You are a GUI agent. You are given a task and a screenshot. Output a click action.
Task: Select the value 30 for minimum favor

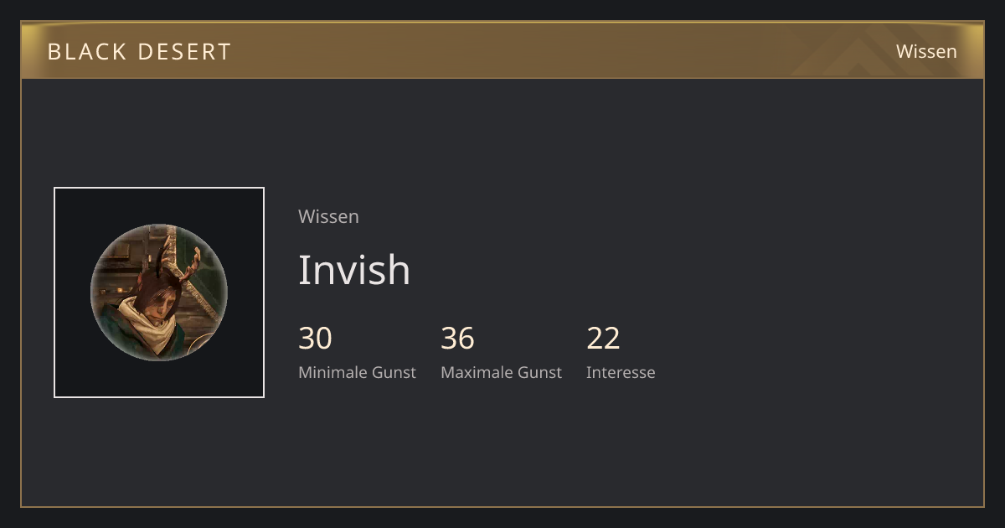click(x=315, y=339)
